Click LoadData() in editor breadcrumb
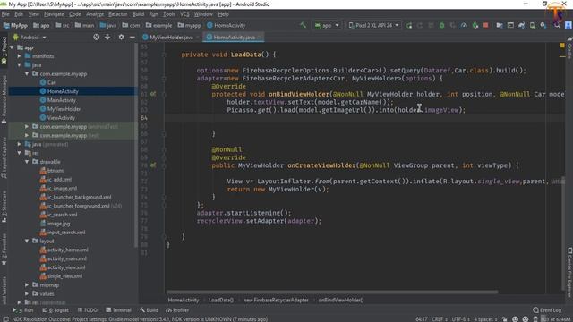Viewport: 573px width, 322px height. [221, 301]
